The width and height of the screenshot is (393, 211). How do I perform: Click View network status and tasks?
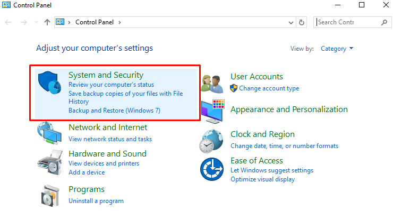tap(110, 139)
